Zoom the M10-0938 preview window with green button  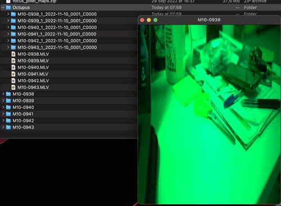[156, 20]
